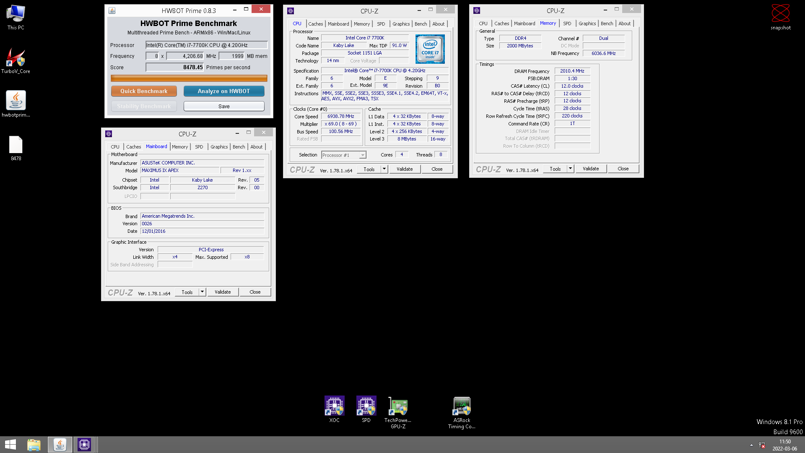Click Tools button in CPU-Z Mainboard window
The image size is (805, 453).
(x=187, y=292)
